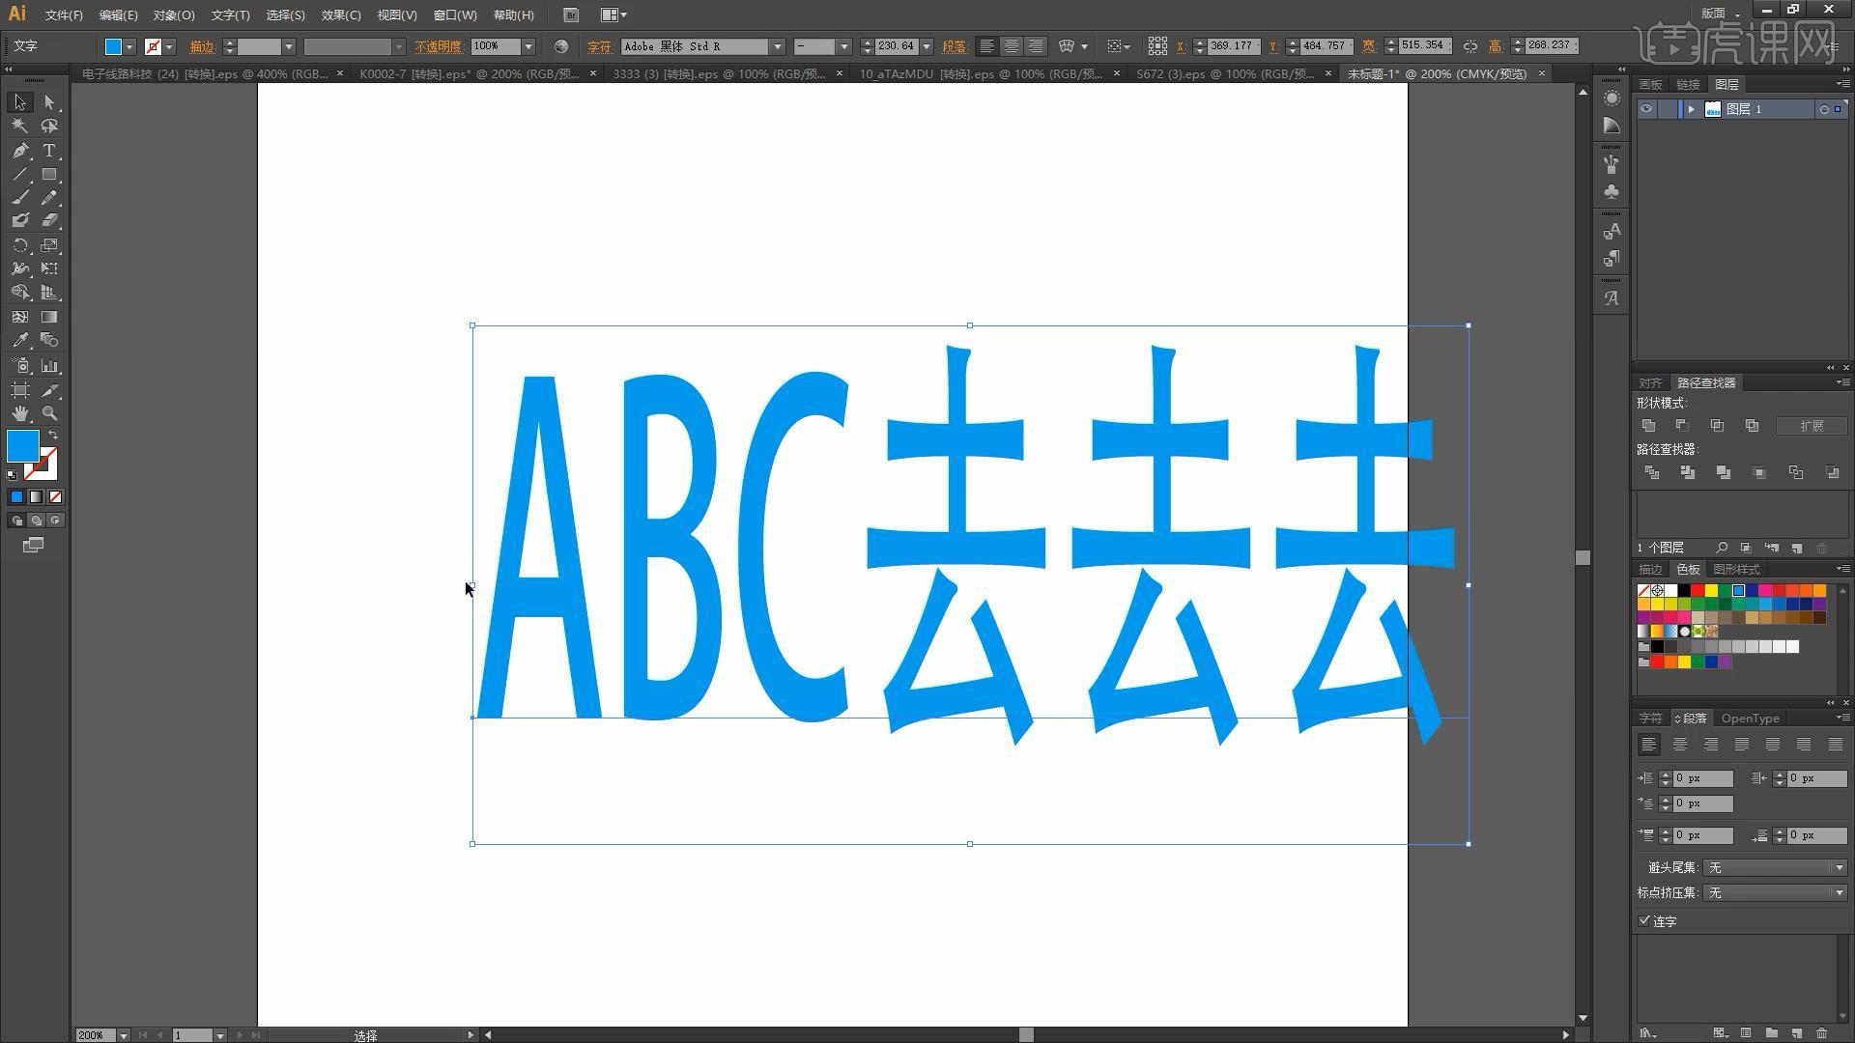This screenshot has height=1043, width=1855.
Task: Select the Eraser tool
Action: coord(49,221)
